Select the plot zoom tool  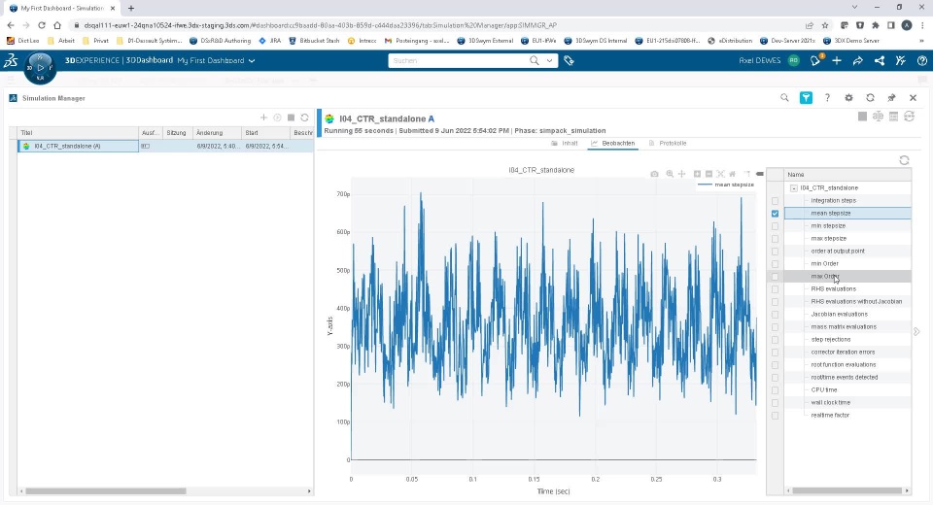tap(670, 174)
